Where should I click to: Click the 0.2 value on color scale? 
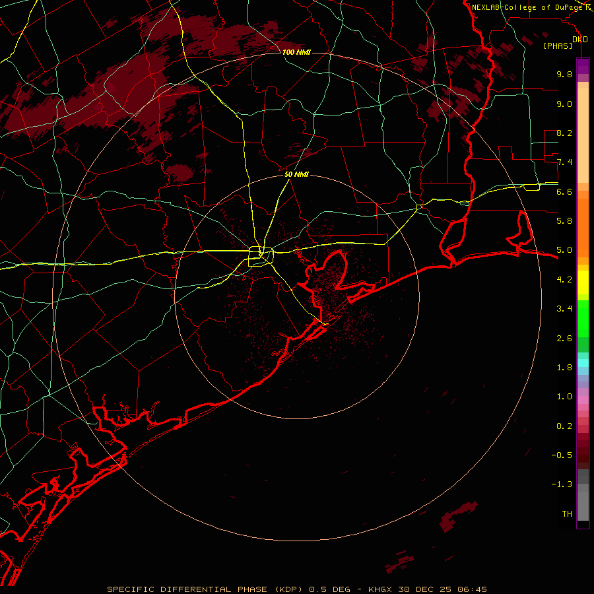(x=564, y=426)
